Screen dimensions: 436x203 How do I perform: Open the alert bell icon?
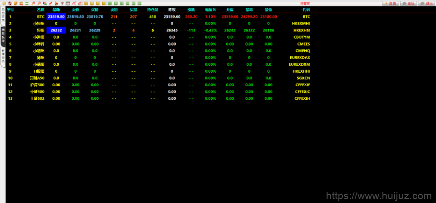click(57, 3)
